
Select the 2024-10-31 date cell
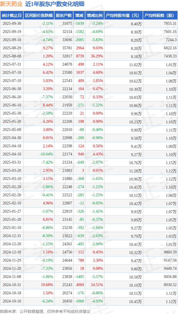pos(12,285)
